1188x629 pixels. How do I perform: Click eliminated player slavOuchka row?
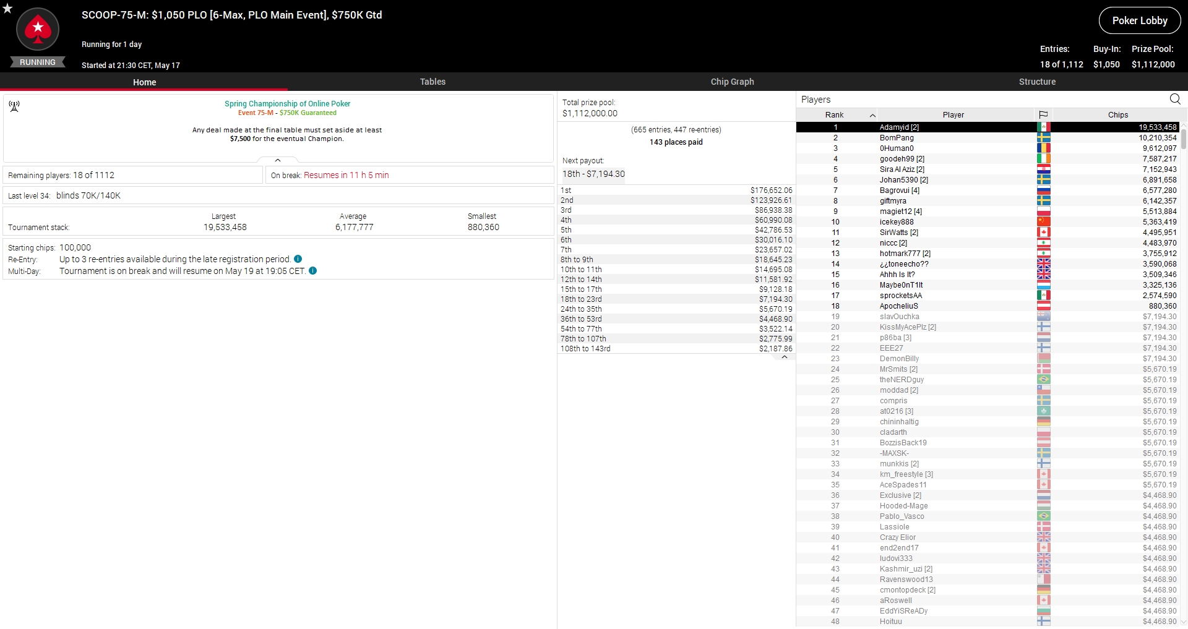coord(988,317)
